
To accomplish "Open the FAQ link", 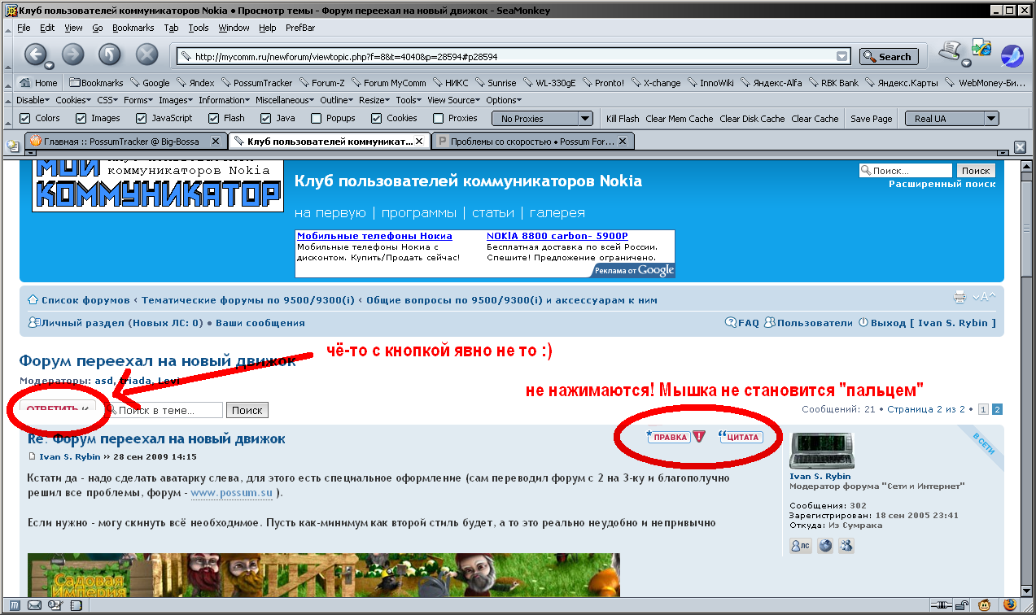I will click(x=742, y=323).
